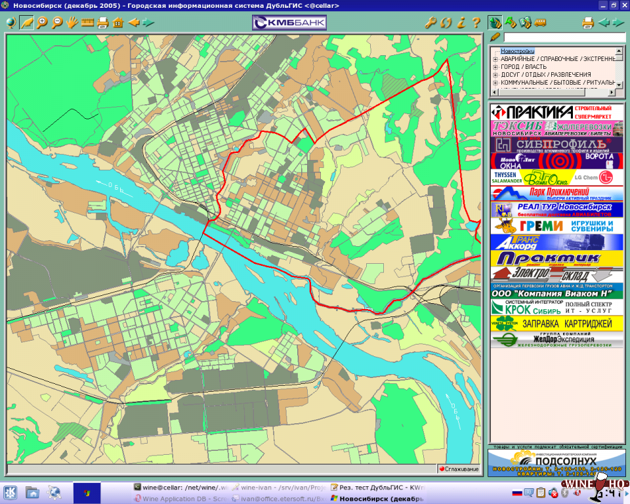
Task: Open the ЗАПРАВКА КАРТРИДЖЕЙ advertisement
Action: pos(556,324)
